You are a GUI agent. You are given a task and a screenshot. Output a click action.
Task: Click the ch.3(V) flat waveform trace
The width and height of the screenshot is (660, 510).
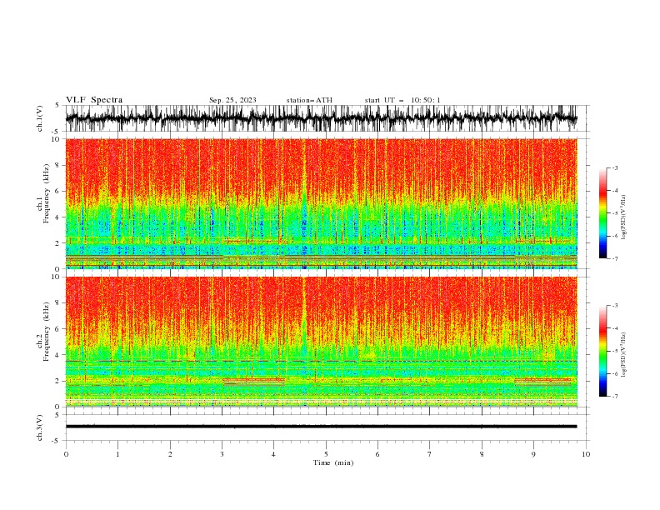click(x=321, y=427)
